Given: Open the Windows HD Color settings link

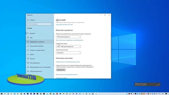Looking at the screenshot, I should 64,25.
